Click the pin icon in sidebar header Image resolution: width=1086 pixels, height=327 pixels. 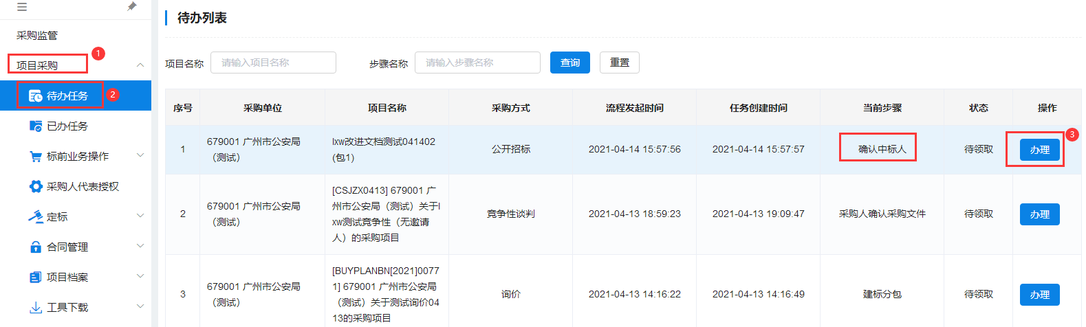(132, 6)
